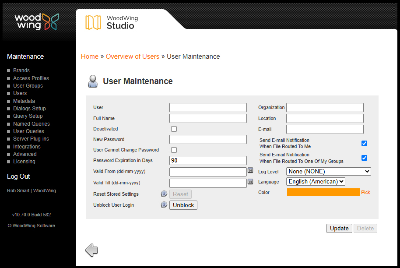Uncheck notification When File Routed To Me
The image size is (400, 268).
[364, 144]
